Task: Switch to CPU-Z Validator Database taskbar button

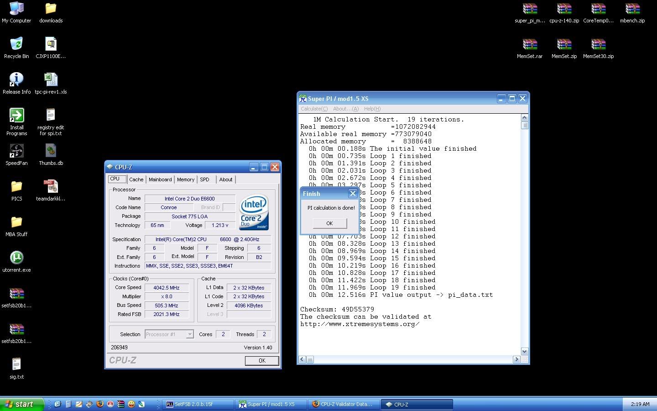Action: (x=344, y=404)
